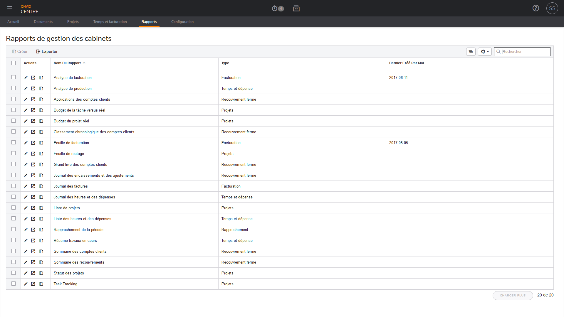Edit the Statut des projets report

(26, 273)
